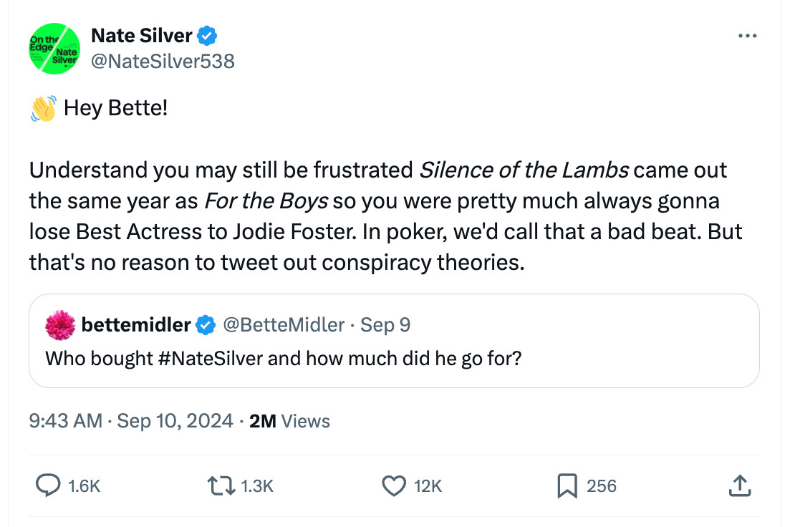This screenshot has height=527, width=795.
Task: Click Bette Midler's pink flower avatar
Action: [x=60, y=326]
